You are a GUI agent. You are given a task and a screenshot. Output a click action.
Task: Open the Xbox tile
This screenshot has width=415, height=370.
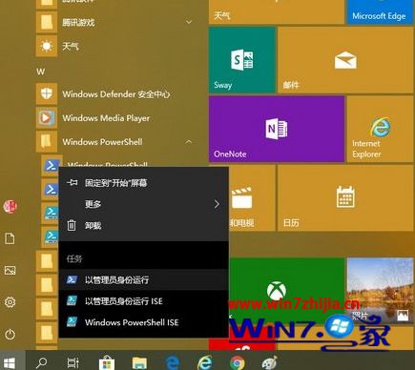click(286, 289)
